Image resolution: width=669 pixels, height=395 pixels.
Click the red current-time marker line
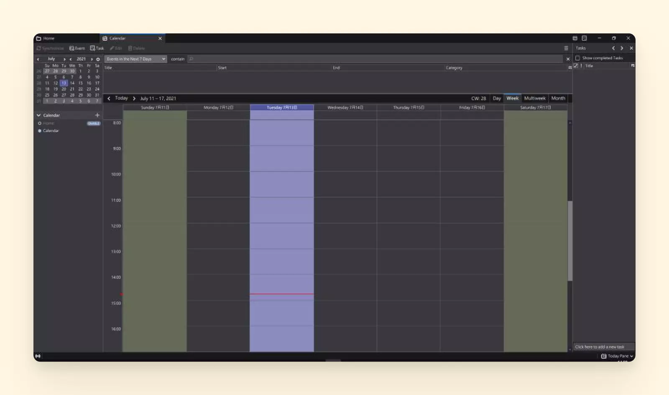282,294
